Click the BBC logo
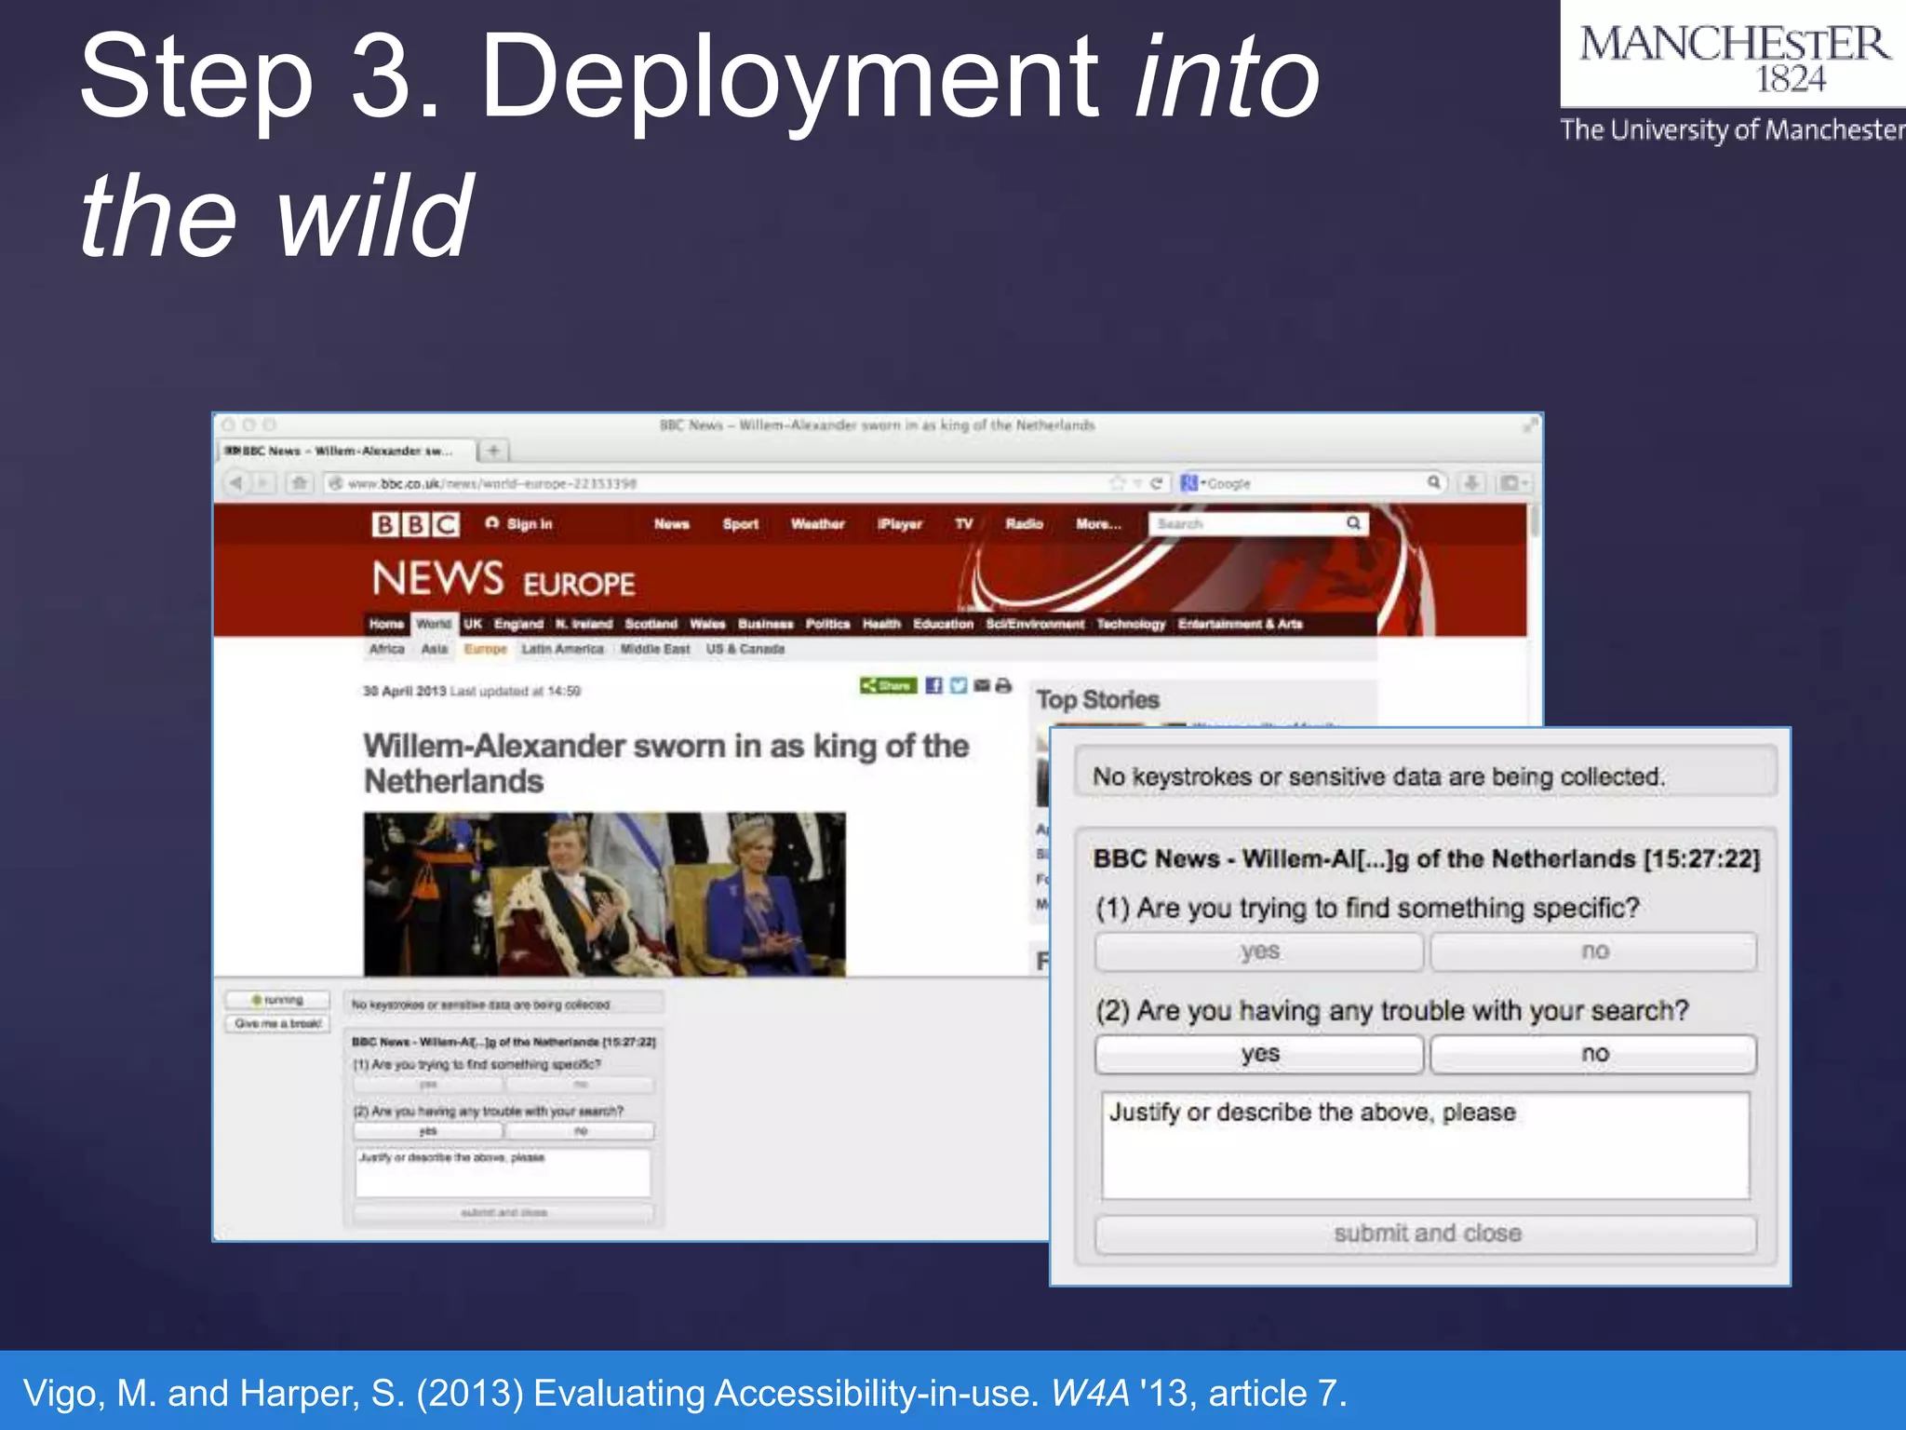 pos(415,524)
